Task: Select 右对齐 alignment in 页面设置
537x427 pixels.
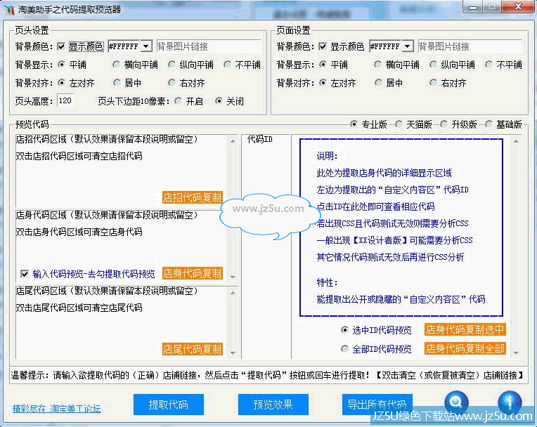Action: (x=434, y=82)
